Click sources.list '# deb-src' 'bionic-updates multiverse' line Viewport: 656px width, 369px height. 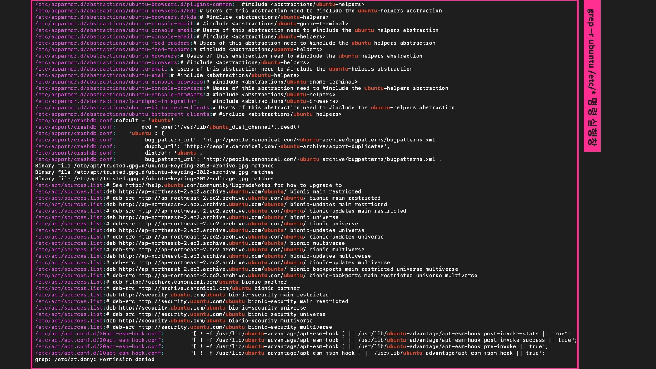pos(213,263)
